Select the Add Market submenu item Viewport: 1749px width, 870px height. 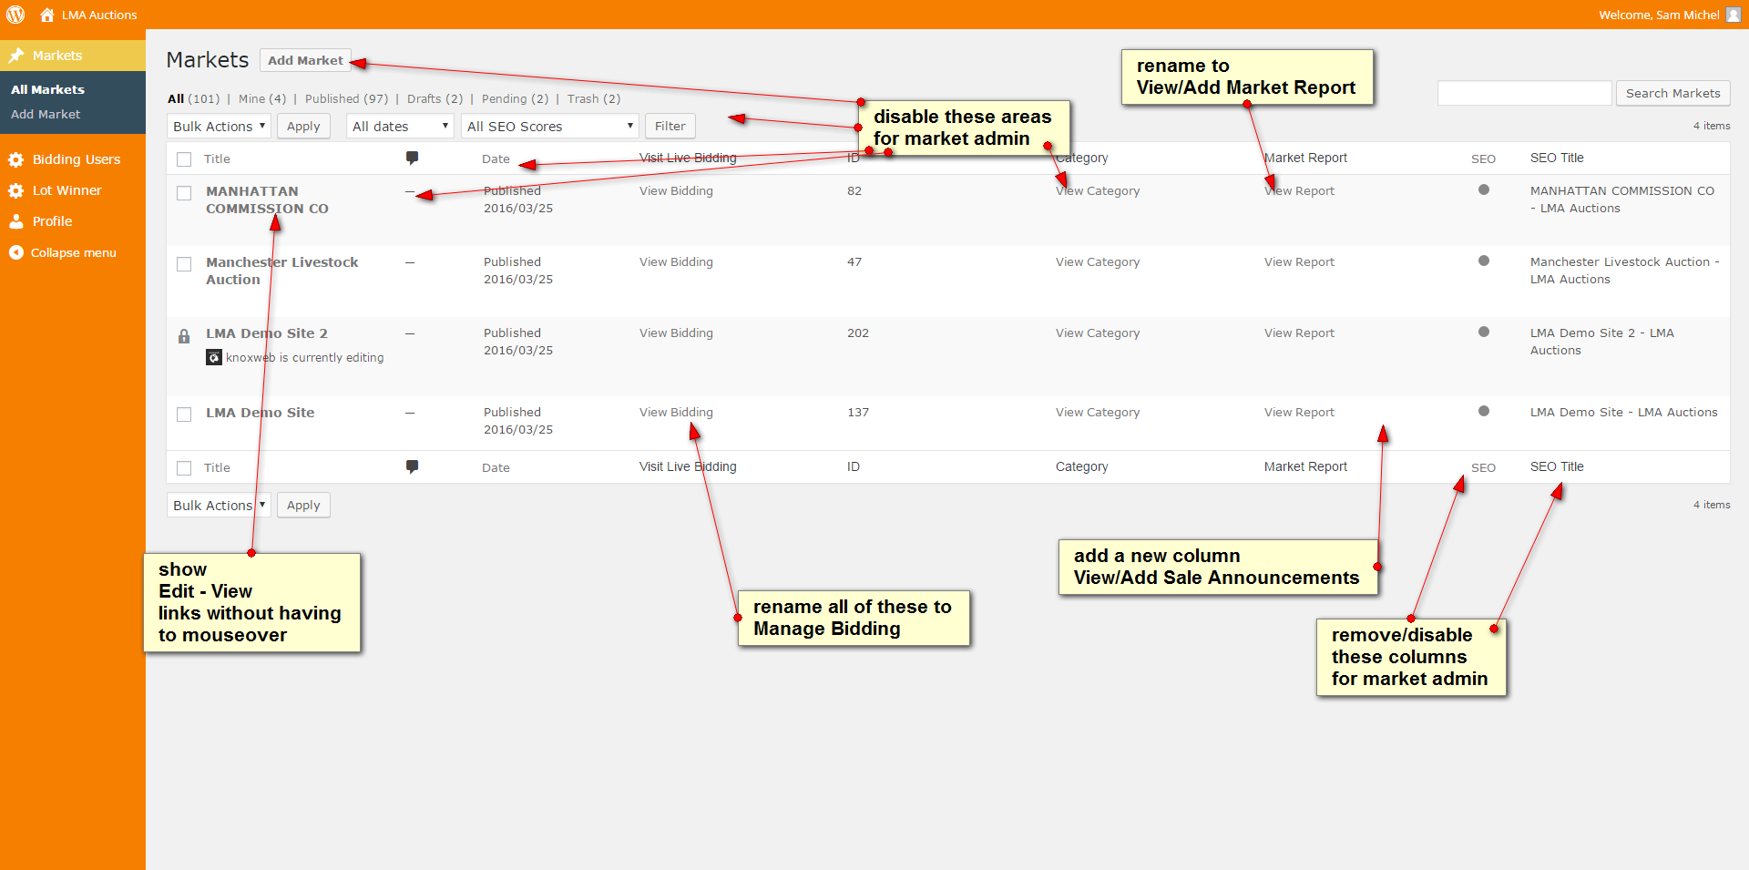tap(46, 114)
